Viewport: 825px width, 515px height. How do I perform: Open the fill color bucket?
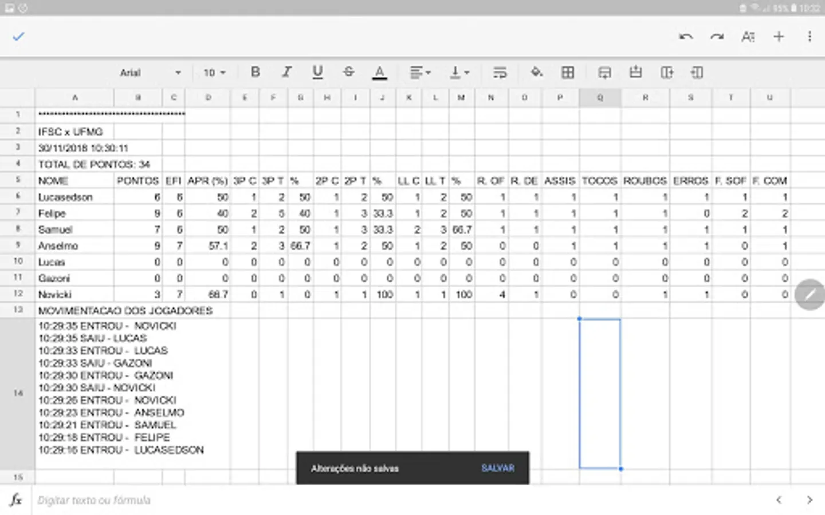[x=536, y=72]
